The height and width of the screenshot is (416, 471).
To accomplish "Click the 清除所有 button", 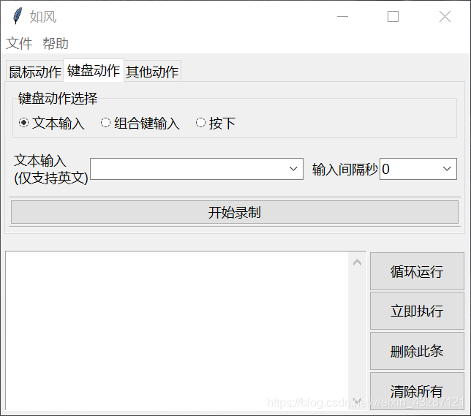I will (417, 391).
